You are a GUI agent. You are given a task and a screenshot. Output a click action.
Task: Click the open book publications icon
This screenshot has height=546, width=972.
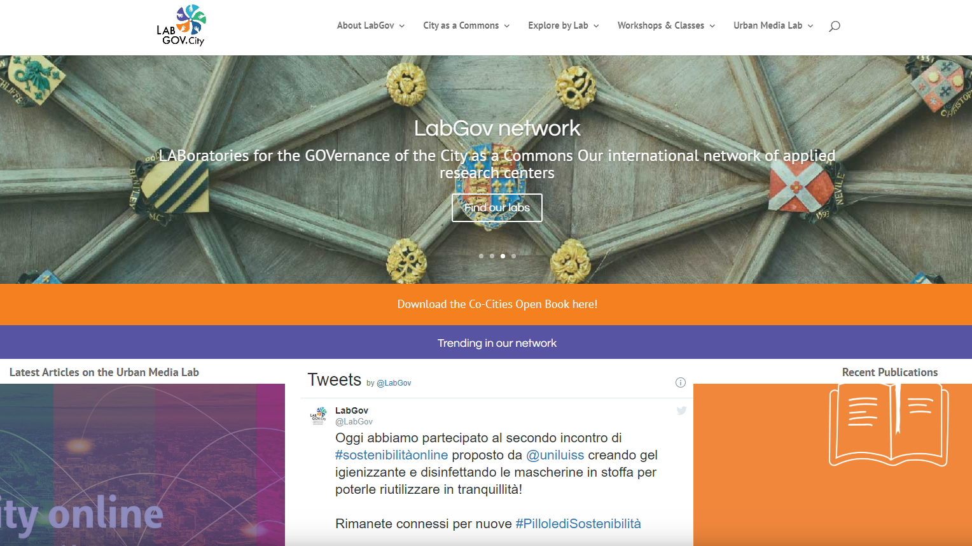point(889,425)
